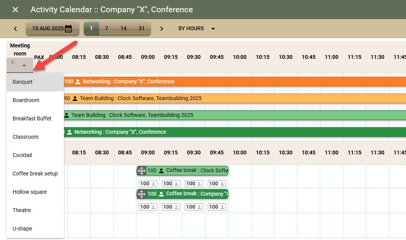
Task: Click fourth 100 pax box under Company coffee break
Action: [217, 207]
